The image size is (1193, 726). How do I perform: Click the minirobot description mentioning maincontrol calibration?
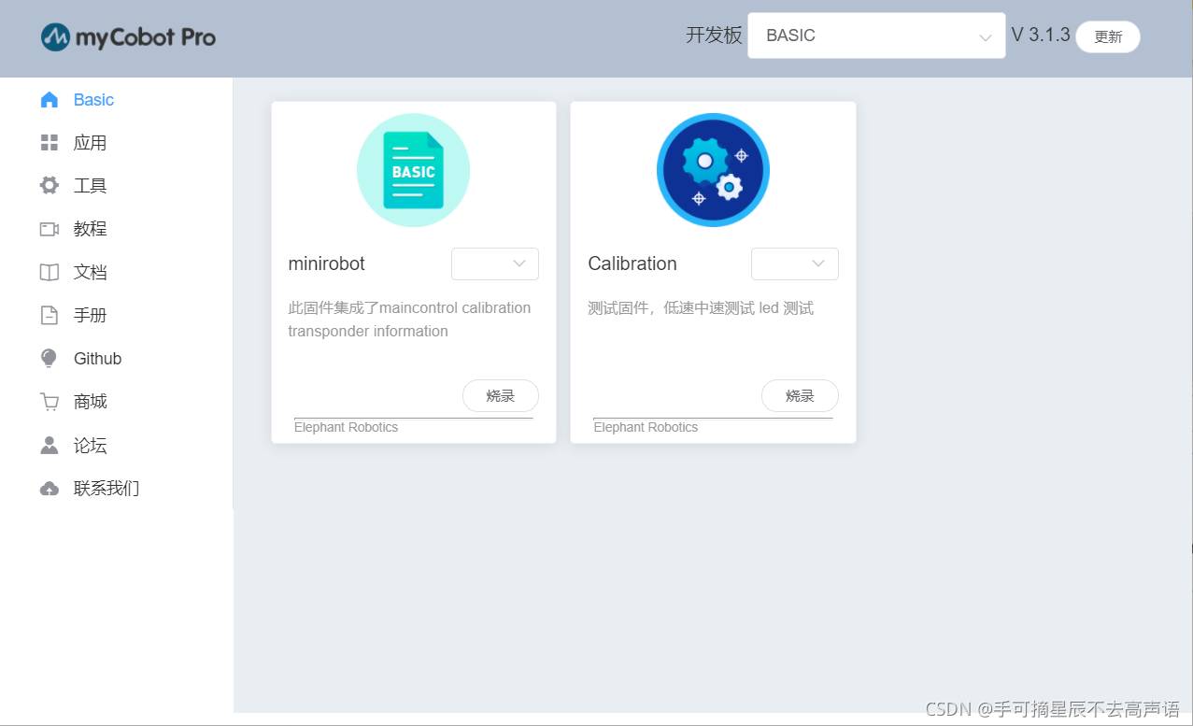pyautogui.click(x=409, y=320)
